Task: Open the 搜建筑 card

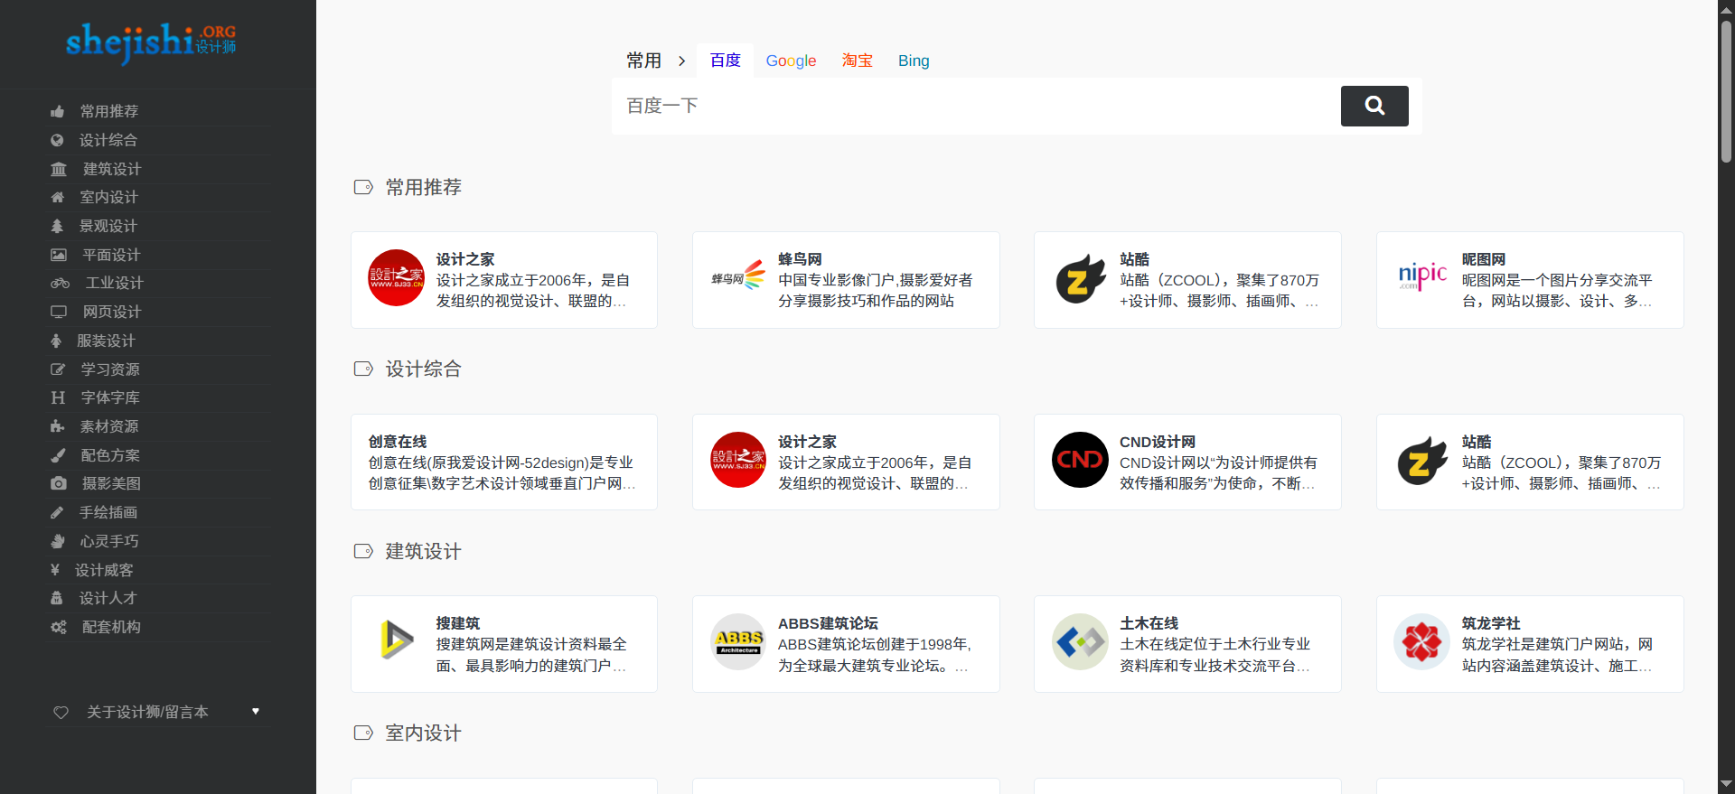Action: tap(504, 644)
